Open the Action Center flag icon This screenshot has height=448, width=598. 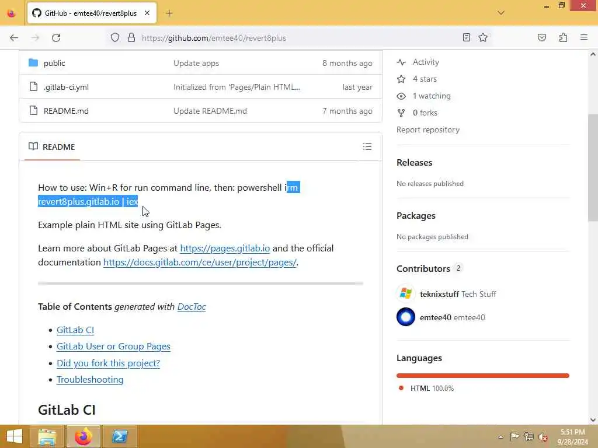[514, 436]
